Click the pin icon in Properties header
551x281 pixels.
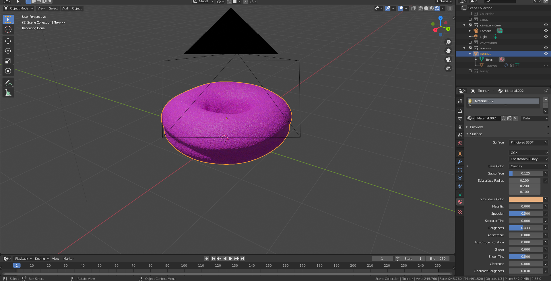pos(546,91)
